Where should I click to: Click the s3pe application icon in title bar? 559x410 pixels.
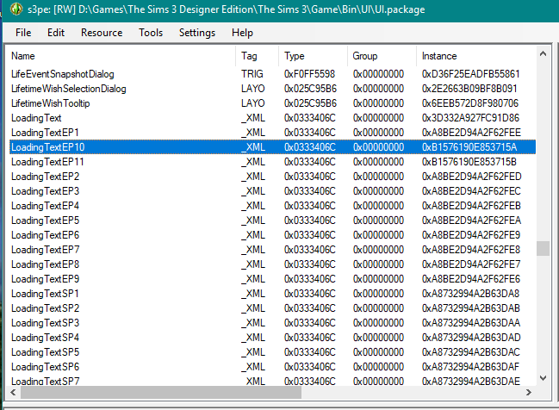[x=16, y=9]
